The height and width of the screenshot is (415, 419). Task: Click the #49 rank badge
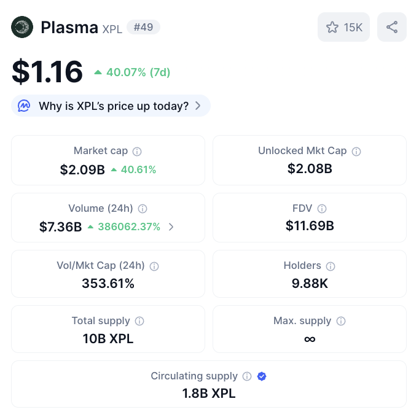coord(144,27)
